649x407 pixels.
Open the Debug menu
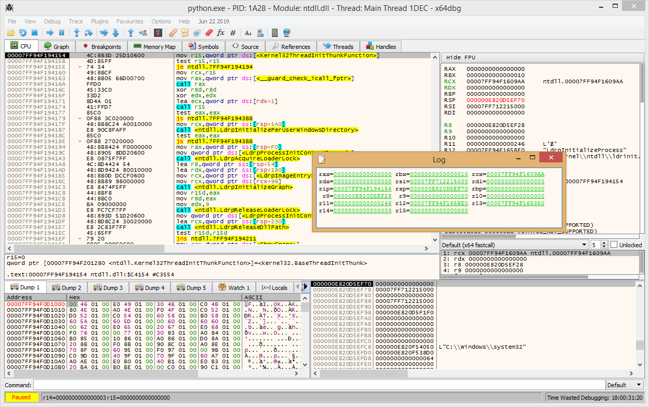pos(52,21)
